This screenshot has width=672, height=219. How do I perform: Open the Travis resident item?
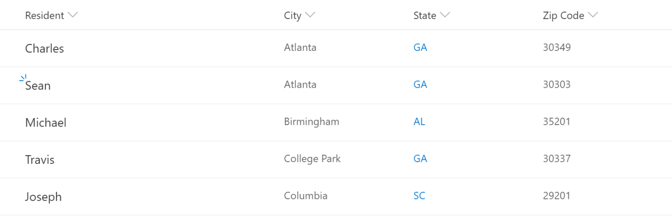click(40, 160)
